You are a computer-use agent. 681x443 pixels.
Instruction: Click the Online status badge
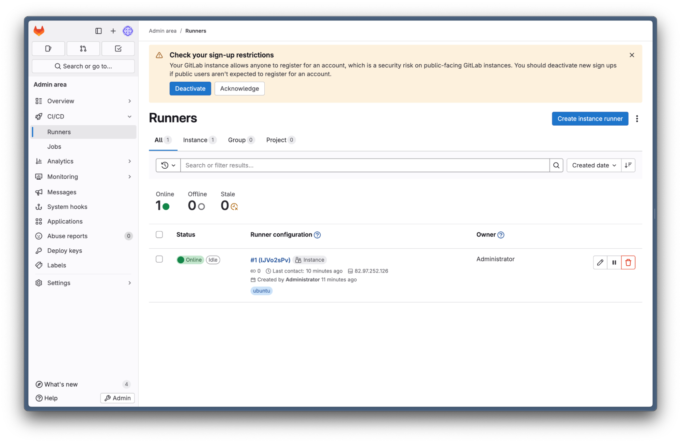[190, 260]
